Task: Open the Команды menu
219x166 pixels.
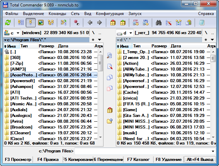Action: click(x=57, y=14)
